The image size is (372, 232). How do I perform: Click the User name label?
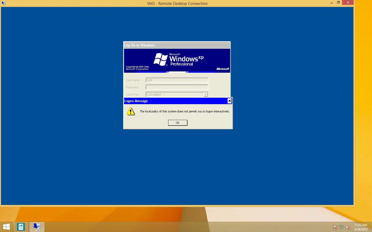133,80
